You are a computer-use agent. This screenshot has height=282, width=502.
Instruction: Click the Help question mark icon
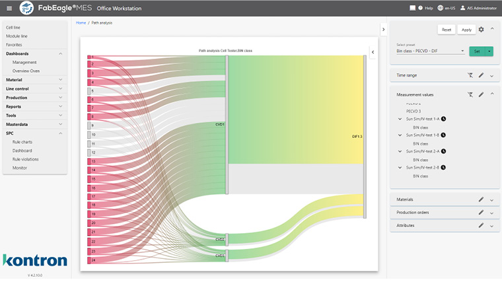point(420,8)
